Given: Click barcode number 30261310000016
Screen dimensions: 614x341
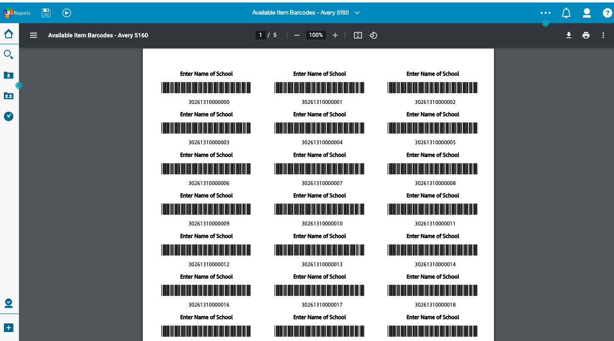Looking at the screenshot, I should tap(209, 305).
